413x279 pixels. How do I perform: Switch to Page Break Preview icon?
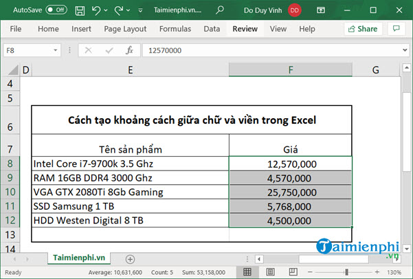pos(293,271)
